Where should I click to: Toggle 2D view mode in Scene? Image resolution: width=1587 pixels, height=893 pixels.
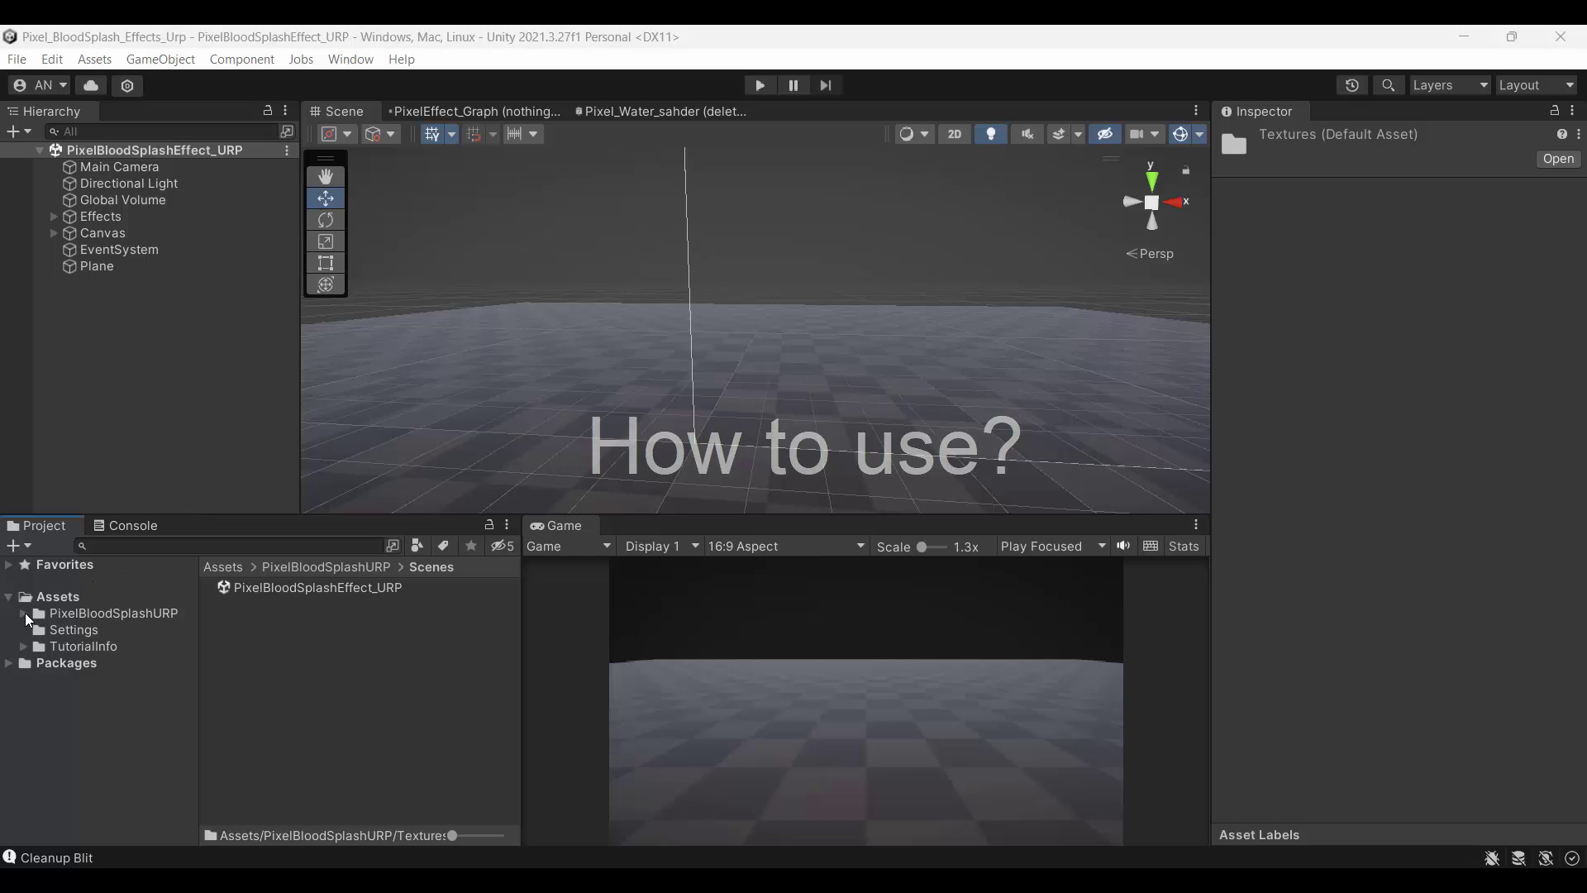(955, 134)
